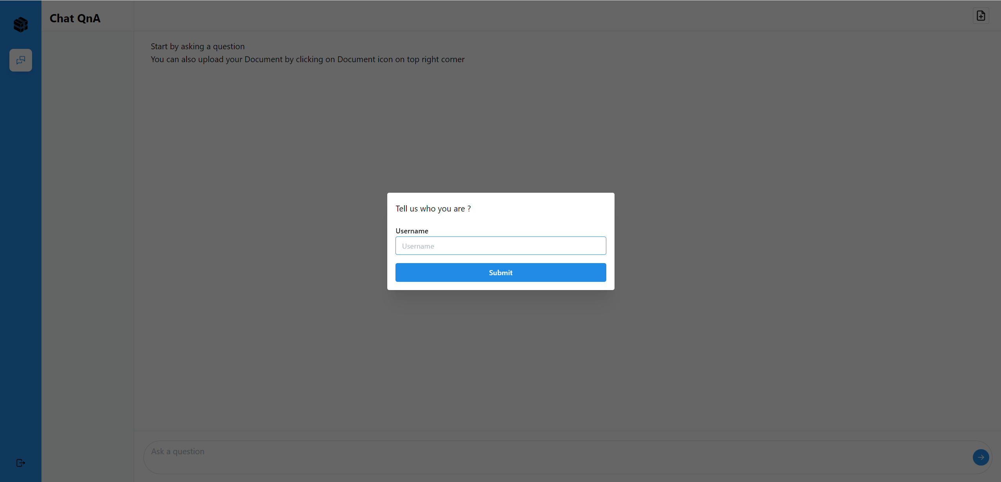Click the Username label above the field
This screenshot has width=1001, height=482.
pos(411,231)
